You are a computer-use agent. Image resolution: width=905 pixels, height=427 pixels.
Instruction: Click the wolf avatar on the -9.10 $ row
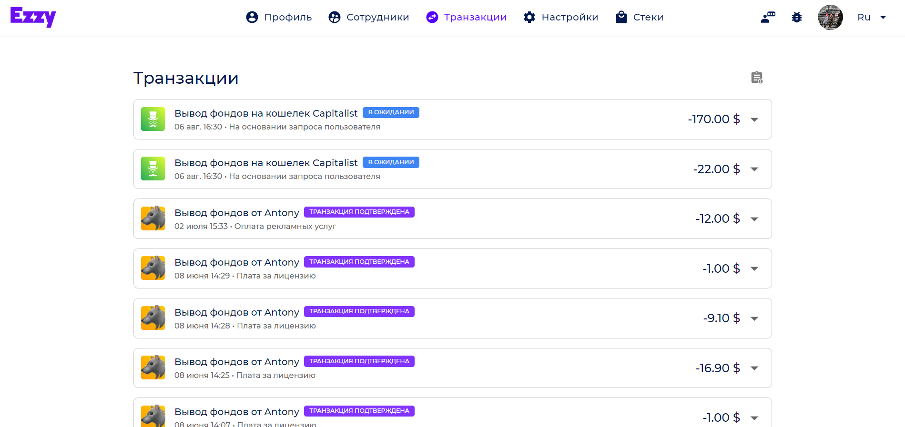(153, 318)
